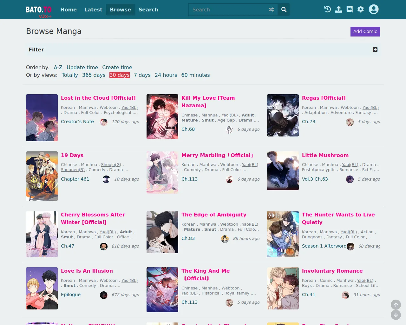Open the Home navigation item
406x325 pixels.
(69, 10)
